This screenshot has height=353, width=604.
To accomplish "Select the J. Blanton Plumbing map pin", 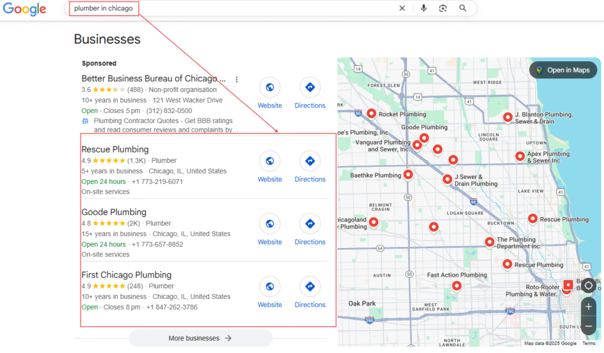I will [508, 117].
